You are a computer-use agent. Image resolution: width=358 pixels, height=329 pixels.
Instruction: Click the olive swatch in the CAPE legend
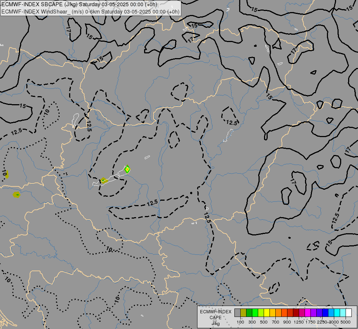(x=244, y=313)
